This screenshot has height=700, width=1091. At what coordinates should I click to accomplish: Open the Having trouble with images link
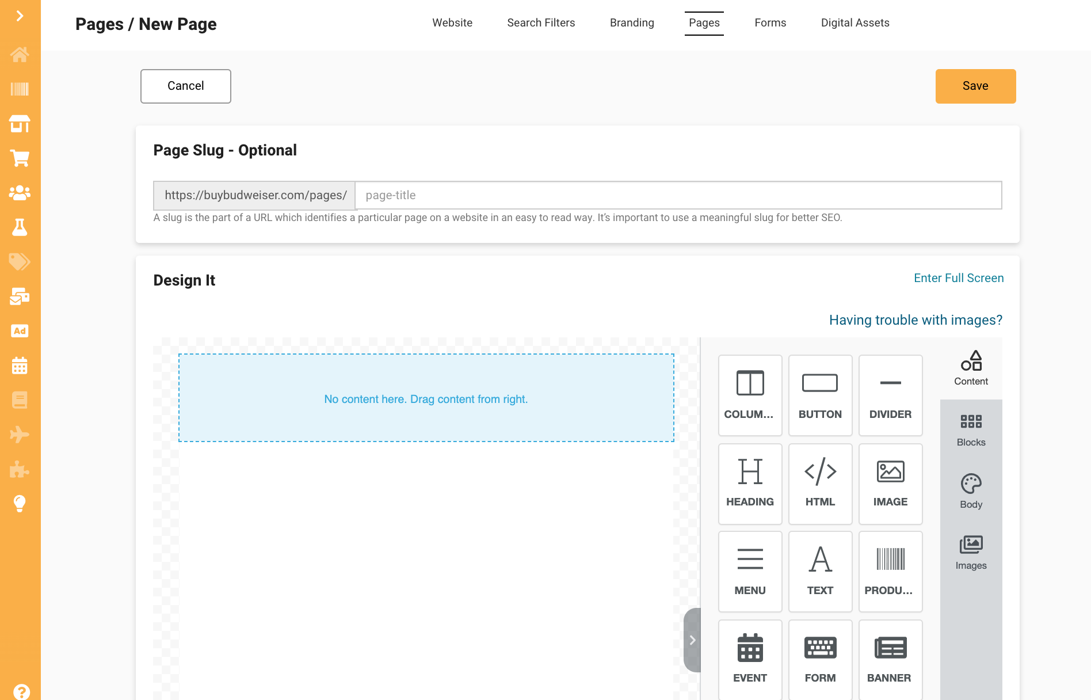[x=915, y=320]
